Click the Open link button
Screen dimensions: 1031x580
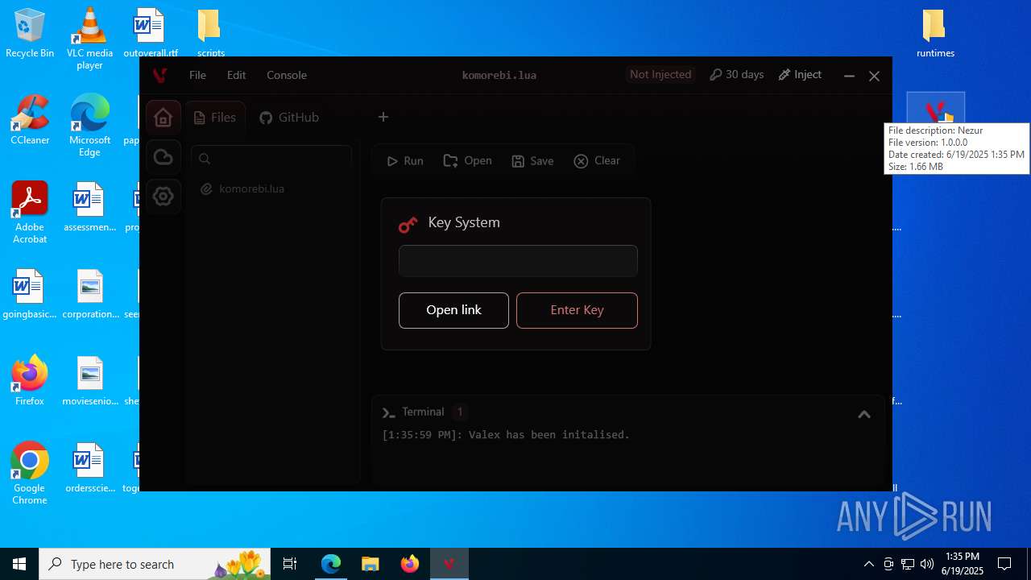pos(453,310)
